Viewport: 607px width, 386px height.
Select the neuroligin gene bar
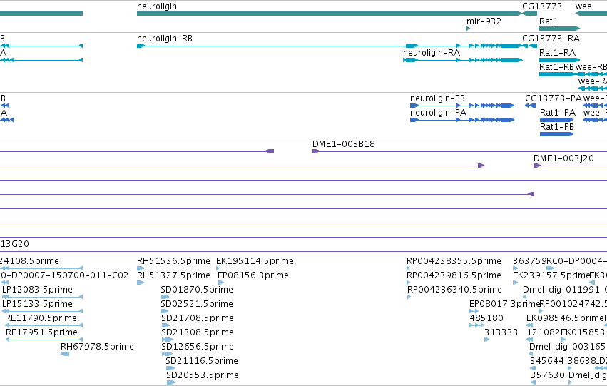[x=329, y=14]
